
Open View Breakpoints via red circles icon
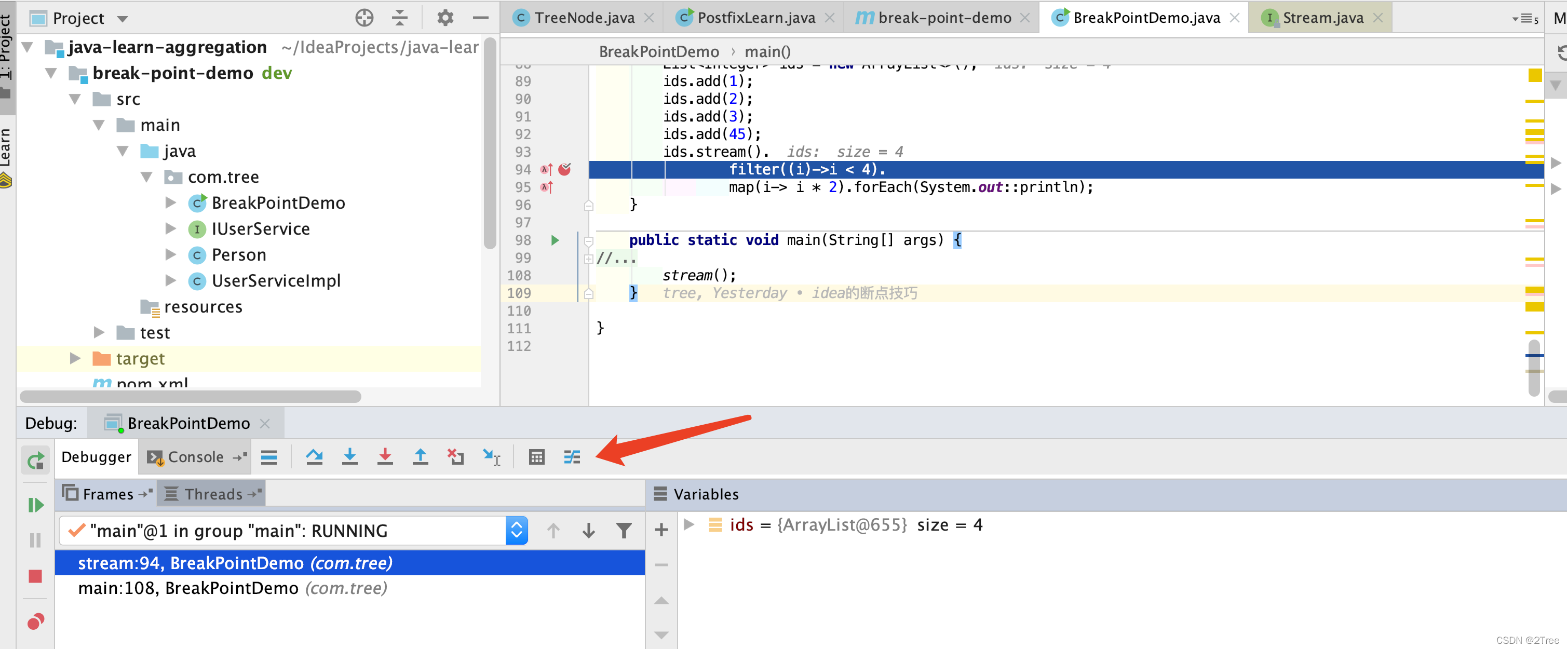point(35,620)
